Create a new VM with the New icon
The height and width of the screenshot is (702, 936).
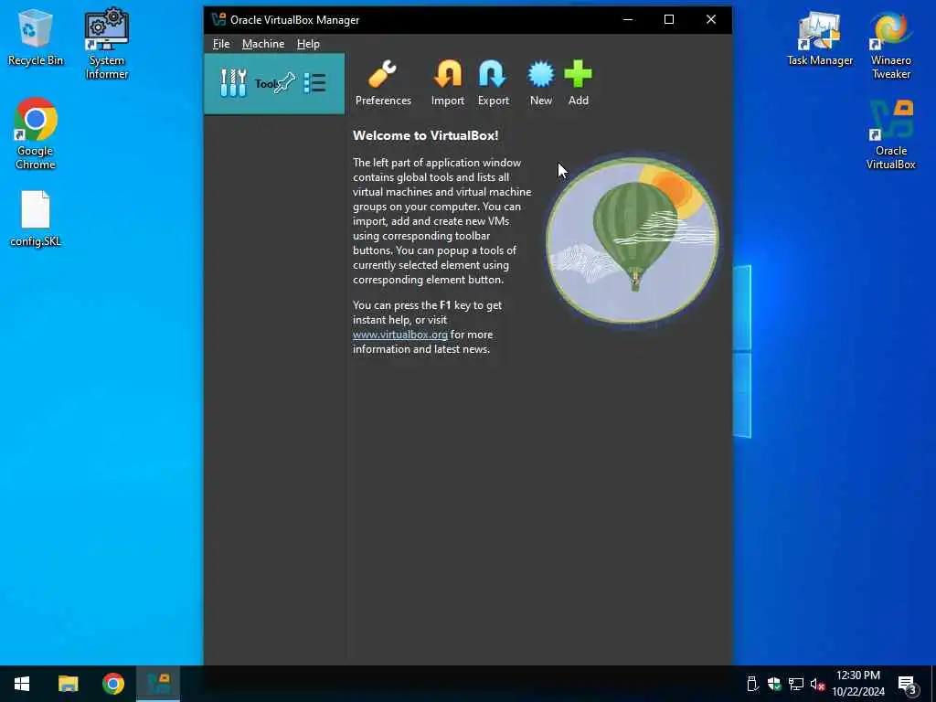click(x=541, y=83)
